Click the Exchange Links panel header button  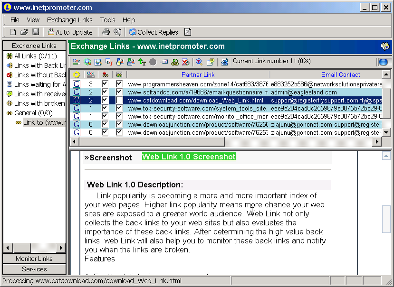pos(34,46)
